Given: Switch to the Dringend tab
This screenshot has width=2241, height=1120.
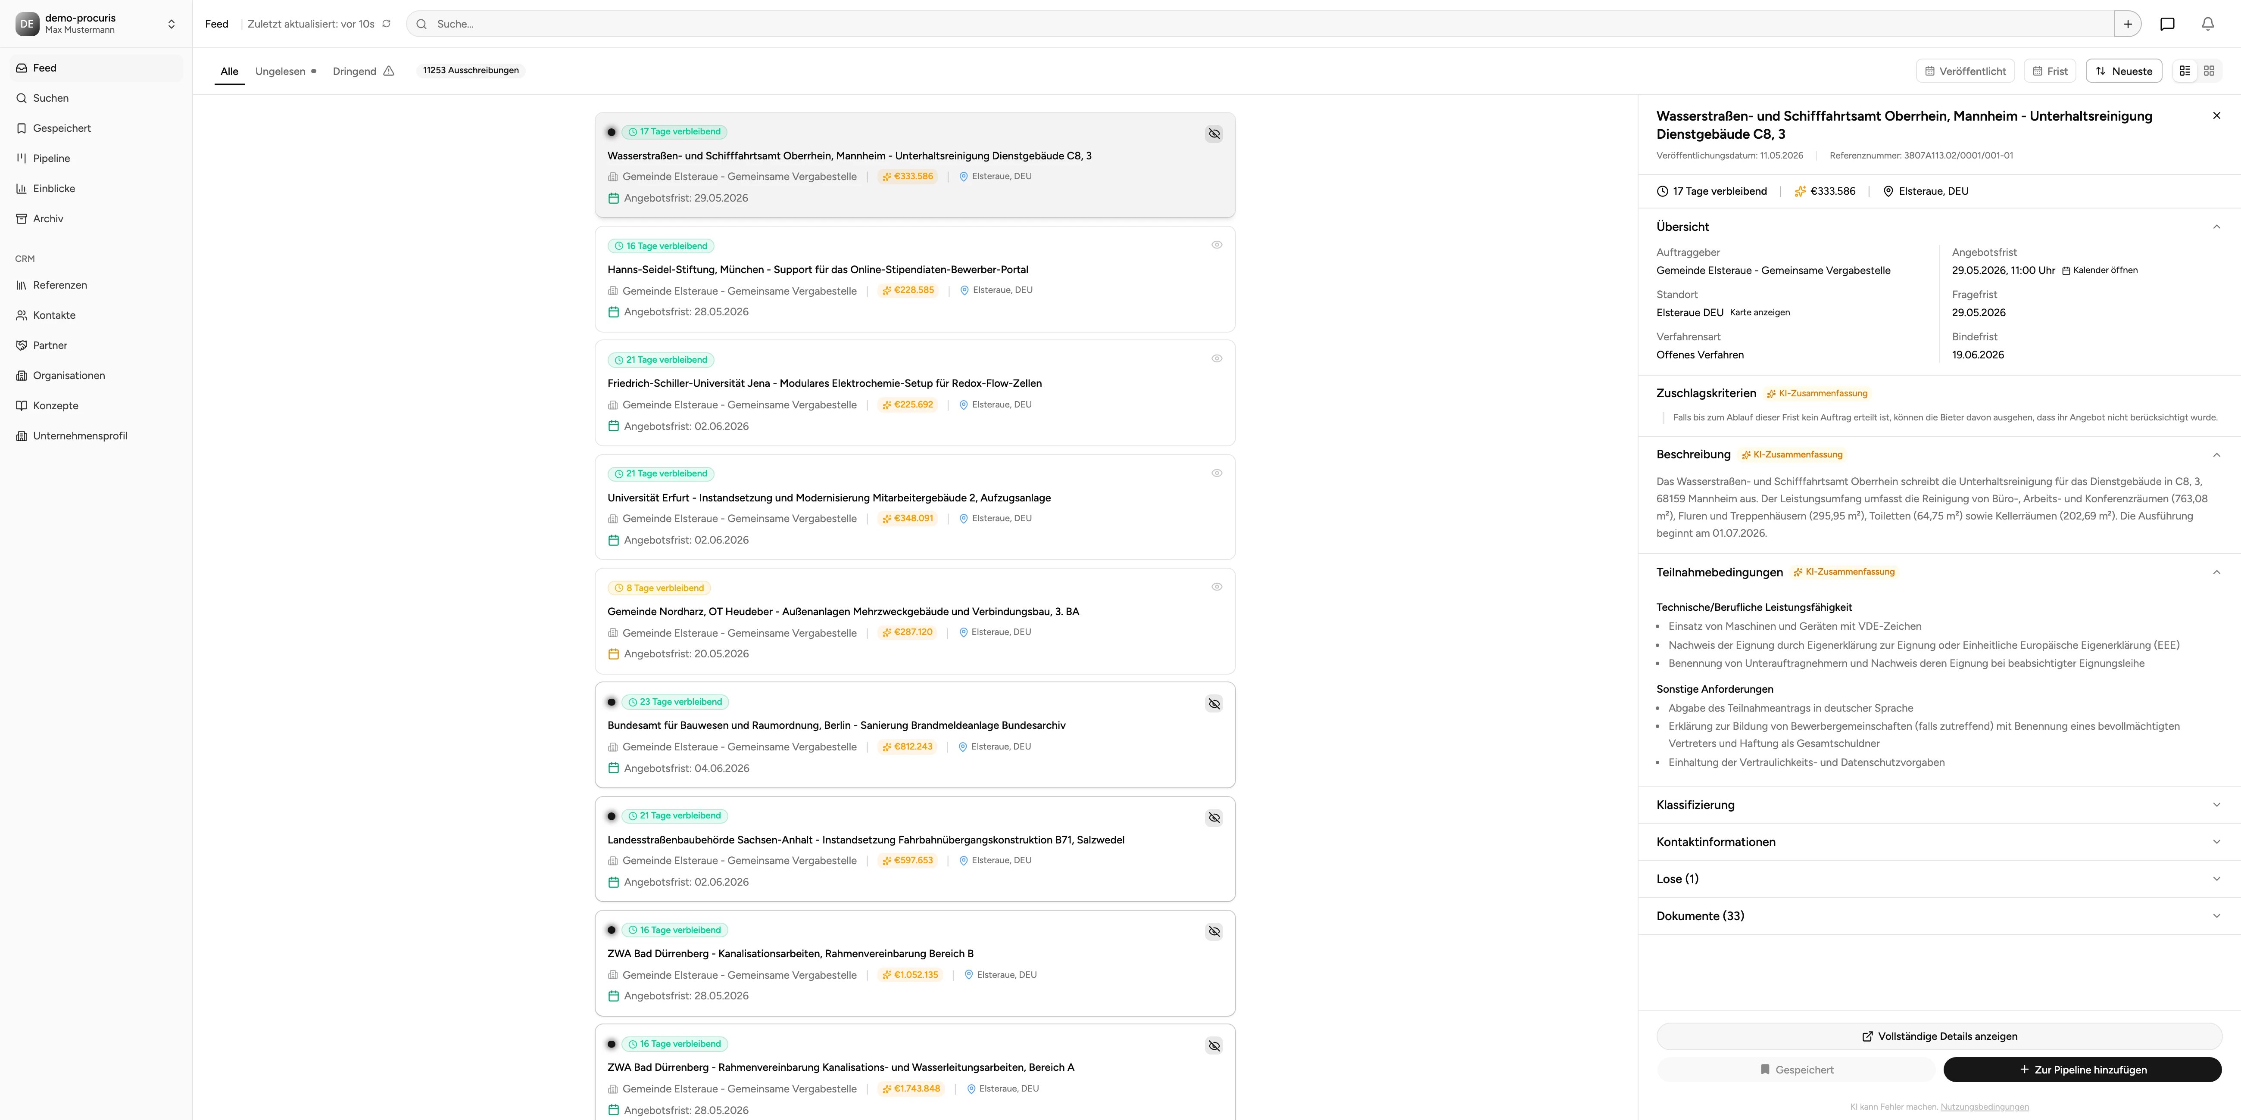Looking at the screenshot, I should point(363,72).
